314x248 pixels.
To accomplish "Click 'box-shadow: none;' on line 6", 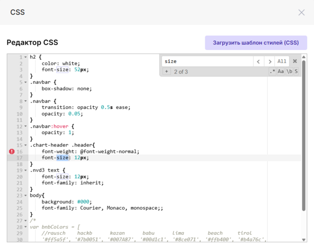I will pos(67,89).
